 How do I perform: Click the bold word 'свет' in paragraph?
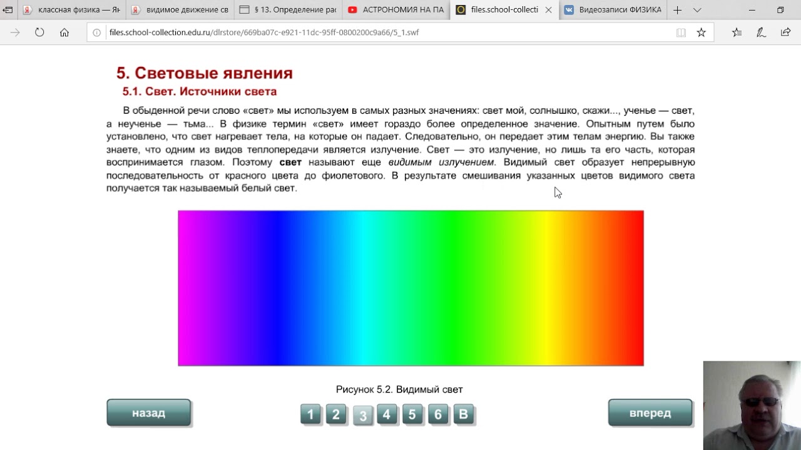point(290,162)
